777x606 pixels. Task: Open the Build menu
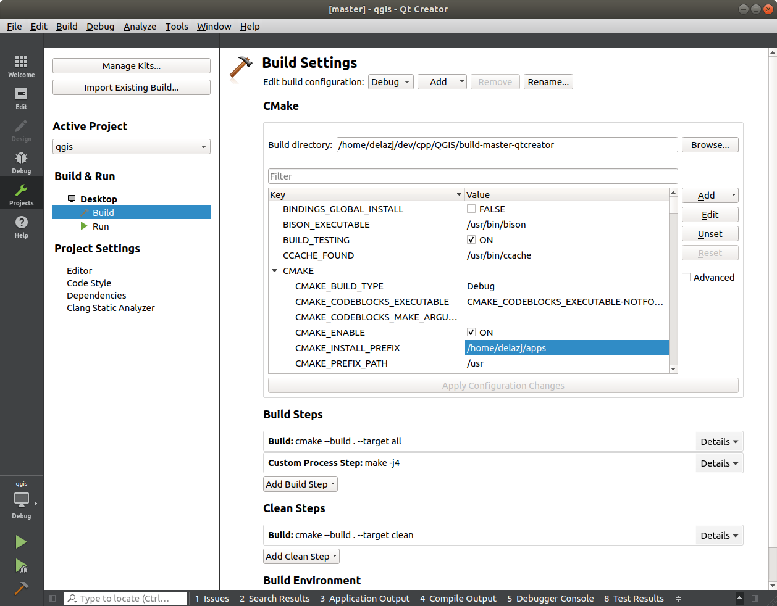67,26
